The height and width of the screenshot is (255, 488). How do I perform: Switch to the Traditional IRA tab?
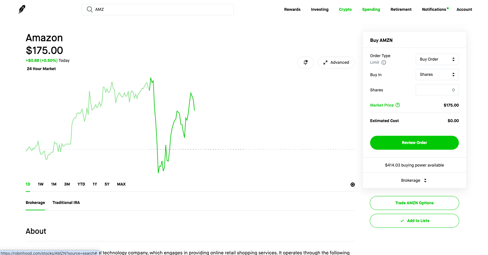[x=66, y=203]
